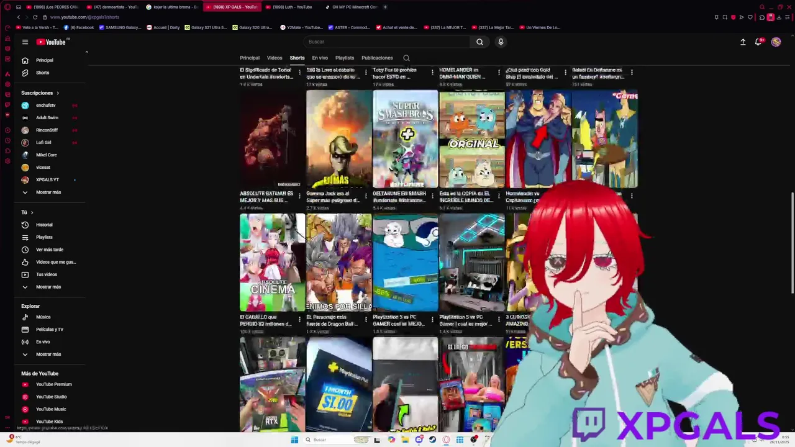
Task: Open YouTube Studio
Action: (51, 397)
